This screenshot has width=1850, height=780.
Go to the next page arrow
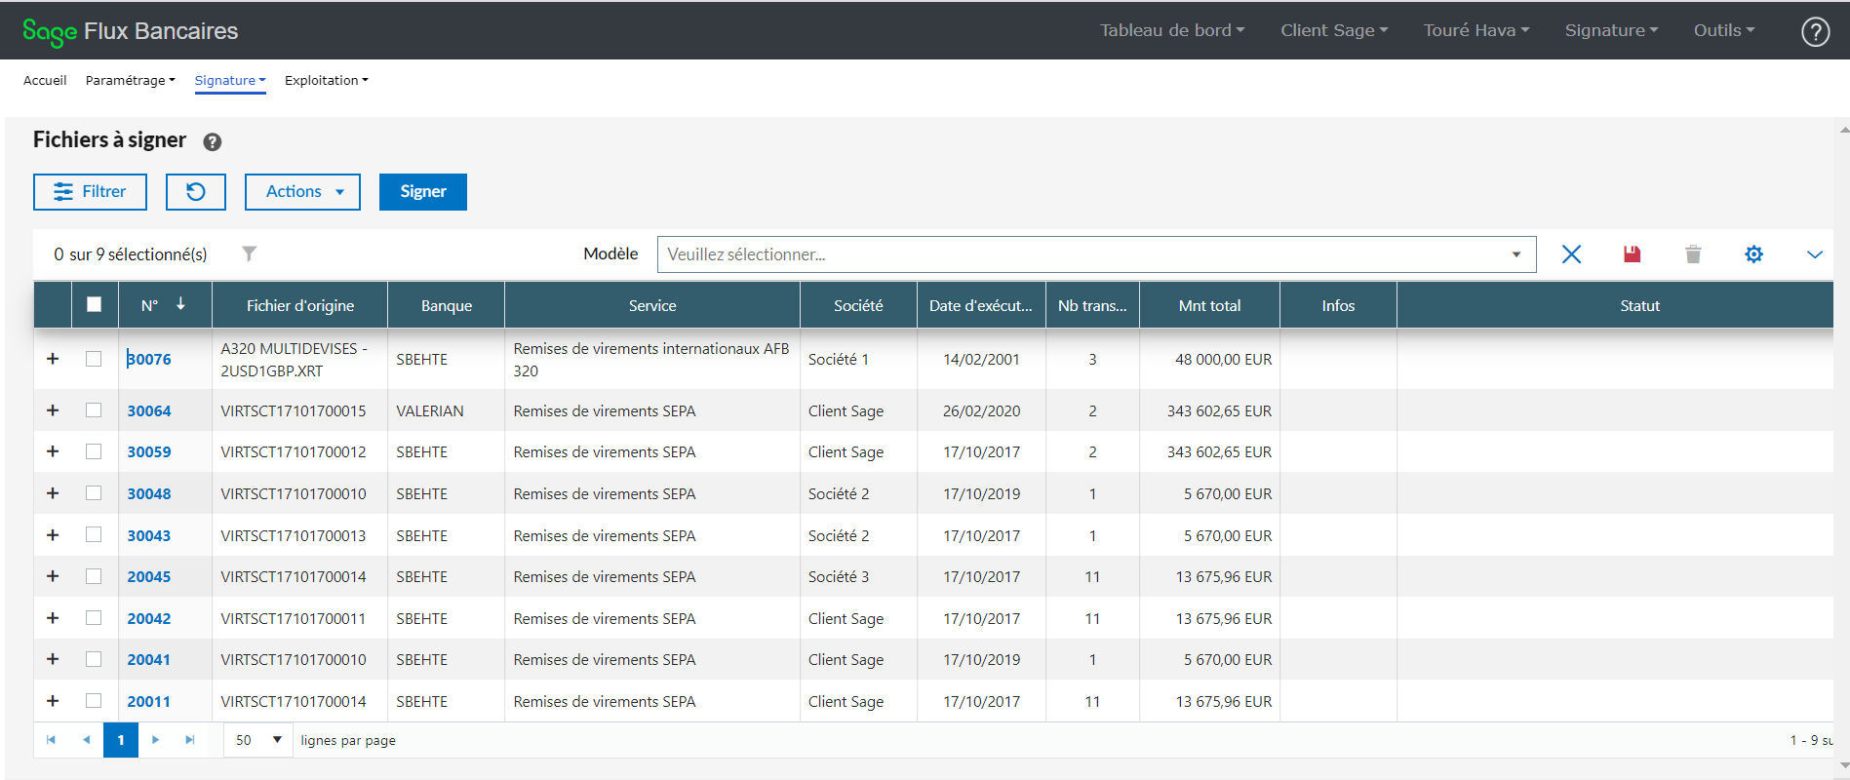tap(155, 740)
